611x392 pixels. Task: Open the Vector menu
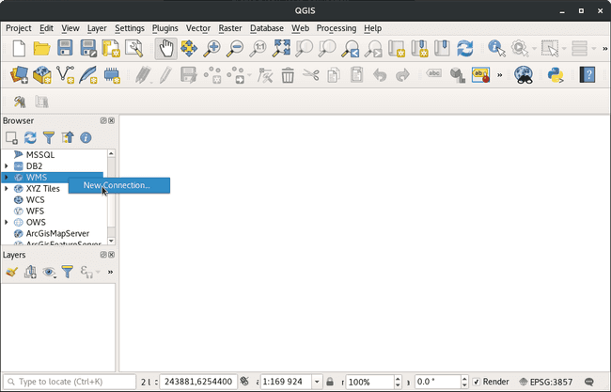coord(198,28)
